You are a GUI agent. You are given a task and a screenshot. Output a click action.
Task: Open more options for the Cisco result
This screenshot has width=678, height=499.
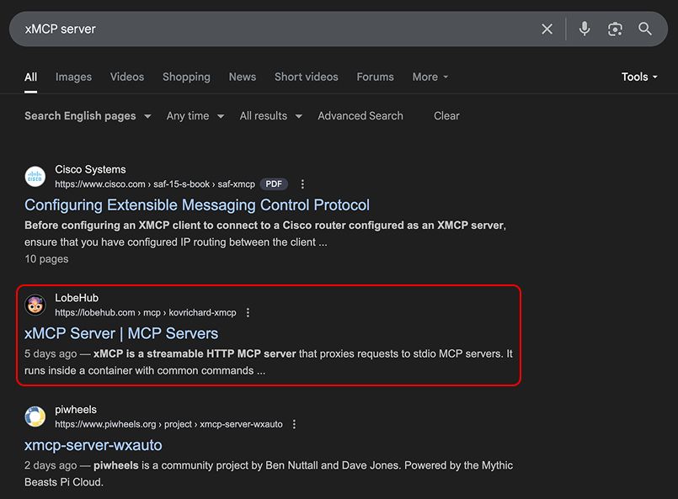pos(302,184)
